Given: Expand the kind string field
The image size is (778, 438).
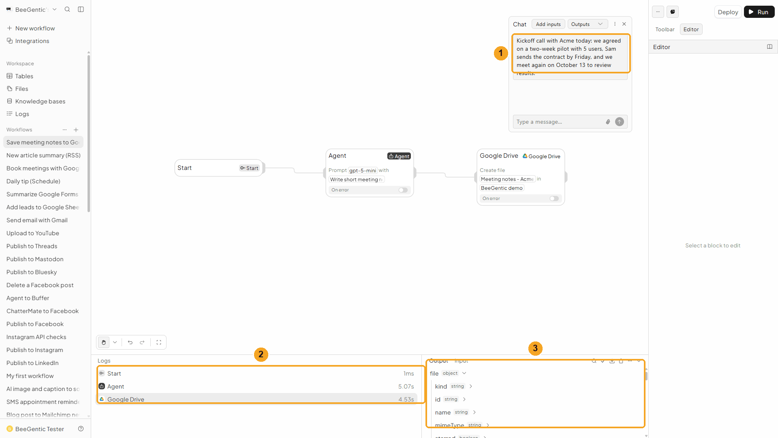Looking at the screenshot, I should 471,386.
